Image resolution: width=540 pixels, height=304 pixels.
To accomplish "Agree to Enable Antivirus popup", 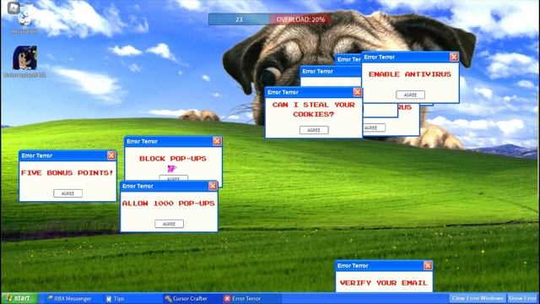I will [410, 95].
